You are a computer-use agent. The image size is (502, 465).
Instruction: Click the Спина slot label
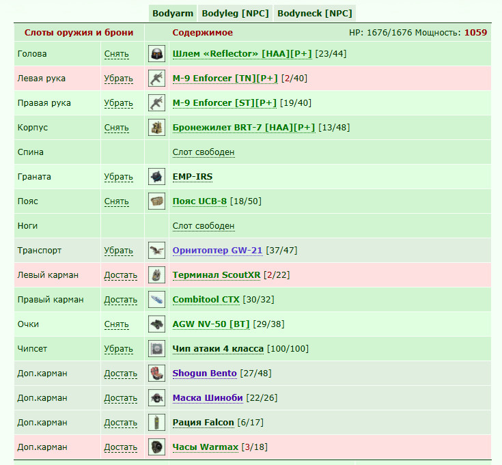tap(31, 152)
